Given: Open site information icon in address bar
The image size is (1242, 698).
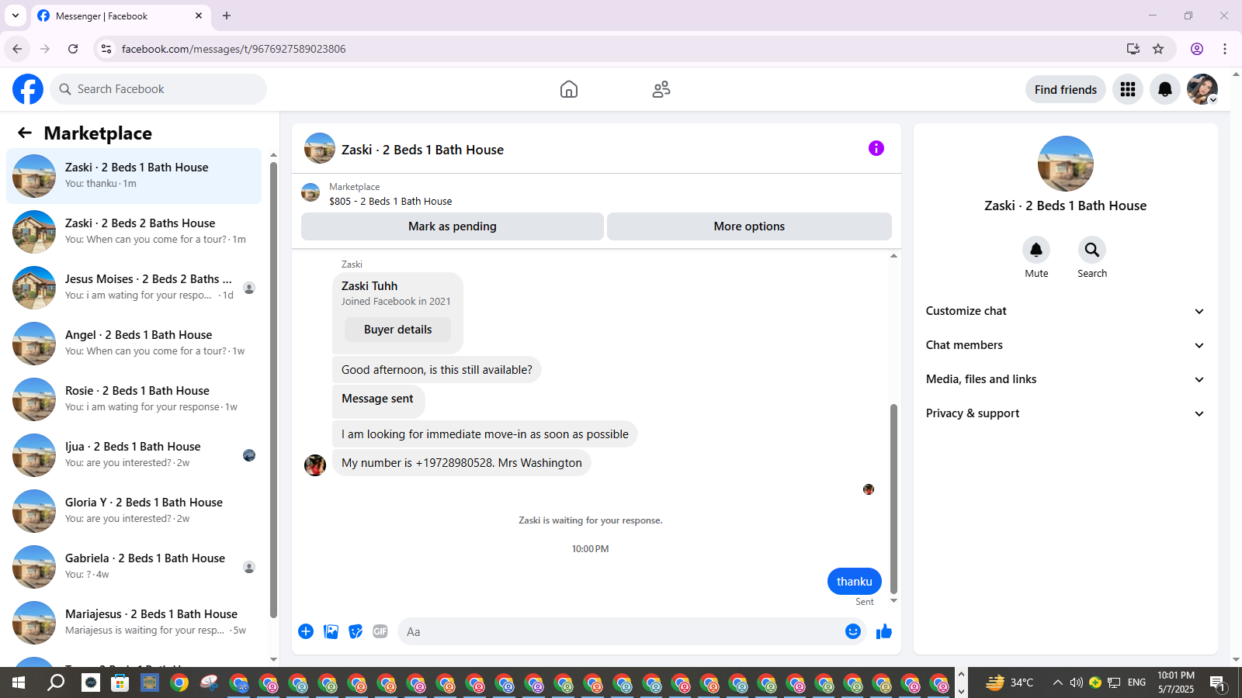Looking at the screenshot, I should pos(106,49).
